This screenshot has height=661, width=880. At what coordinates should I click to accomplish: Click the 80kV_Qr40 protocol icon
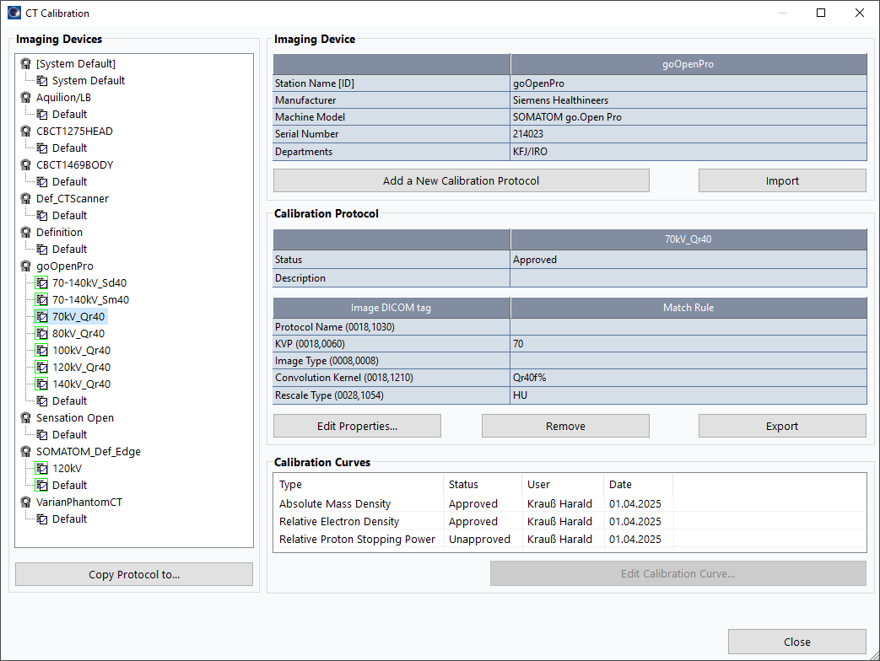pos(41,333)
